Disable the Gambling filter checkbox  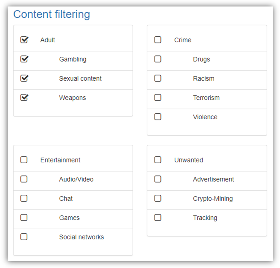click(24, 59)
